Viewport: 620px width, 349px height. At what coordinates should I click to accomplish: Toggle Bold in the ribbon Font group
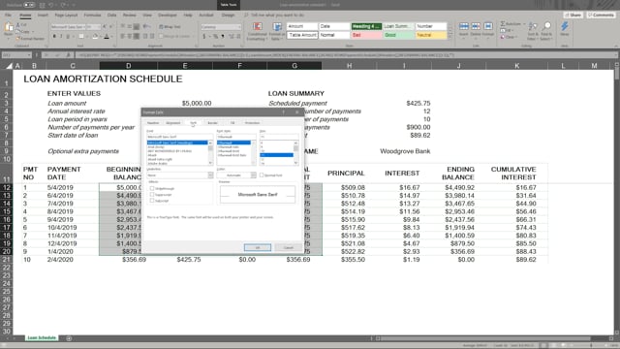54,37
